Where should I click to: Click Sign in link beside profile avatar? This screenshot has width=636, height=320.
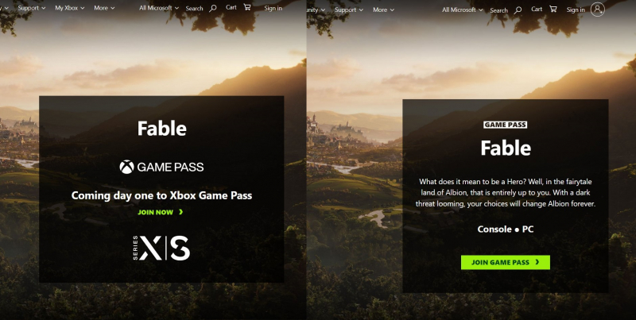(x=576, y=10)
